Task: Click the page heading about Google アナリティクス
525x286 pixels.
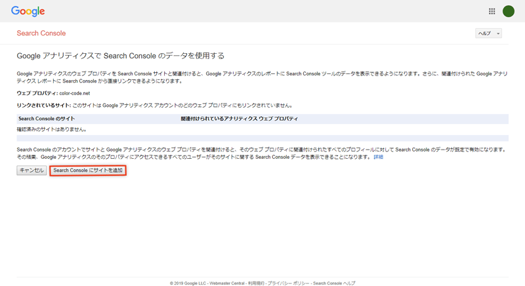Action: (121, 56)
